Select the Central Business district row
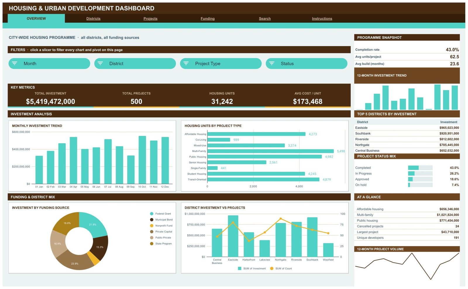 pyautogui.click(x=407, y=151)
